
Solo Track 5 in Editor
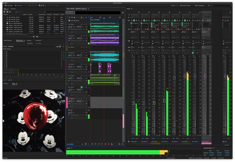pyautogui.click(x=84, y=64)
